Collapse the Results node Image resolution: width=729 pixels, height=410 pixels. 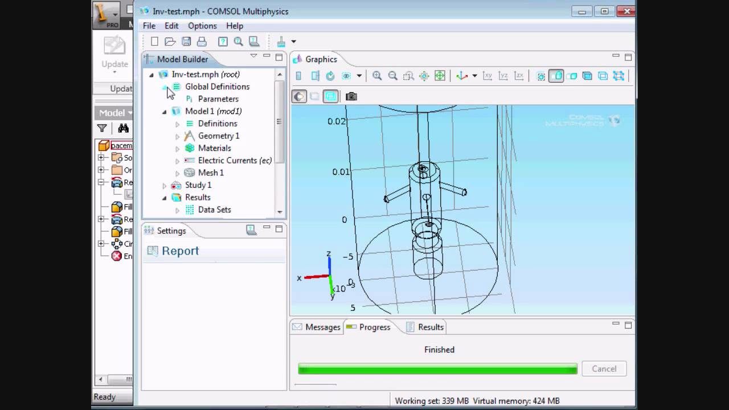click(x=165, y=198)
